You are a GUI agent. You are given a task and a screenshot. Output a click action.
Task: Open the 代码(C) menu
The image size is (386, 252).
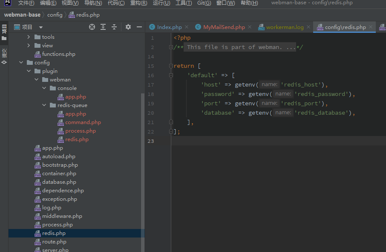click(x=116, y=3)
